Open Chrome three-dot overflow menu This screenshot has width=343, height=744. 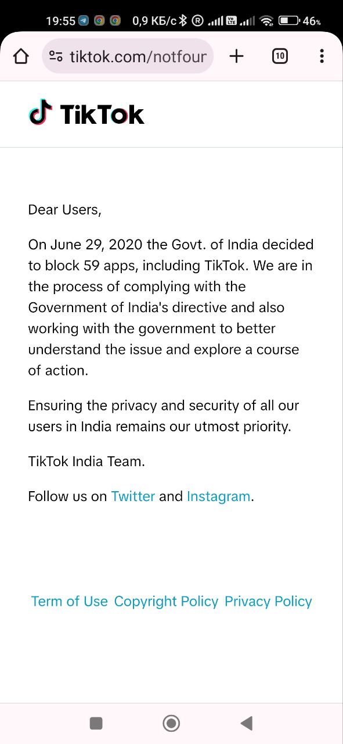coord(322,56)
